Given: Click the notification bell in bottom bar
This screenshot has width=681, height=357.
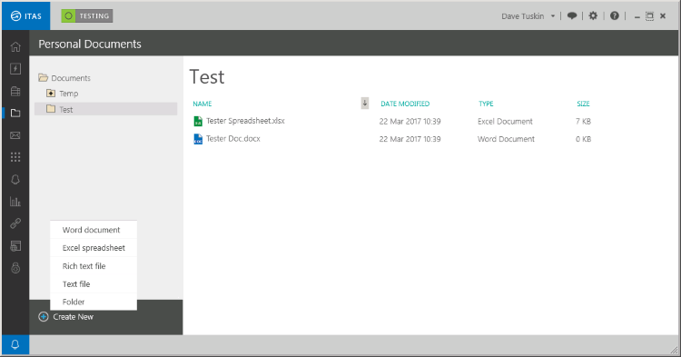Looking at the screenshot, I should [15, 345].
